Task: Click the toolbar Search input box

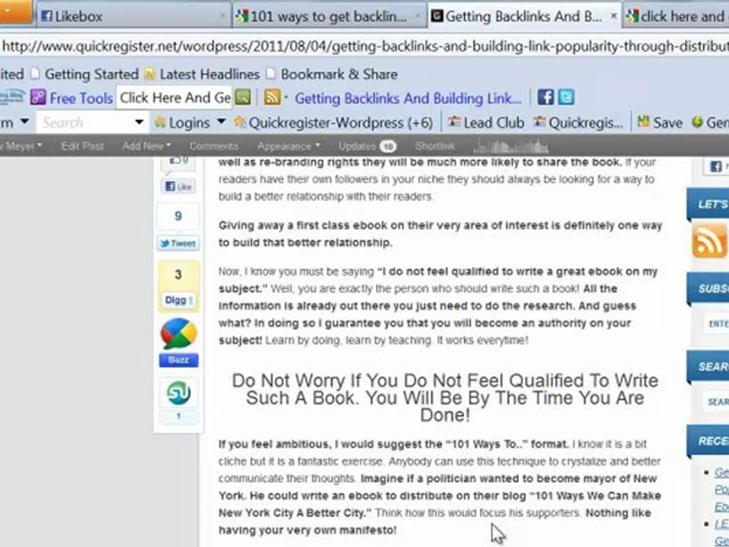Action: coord(84,123)
